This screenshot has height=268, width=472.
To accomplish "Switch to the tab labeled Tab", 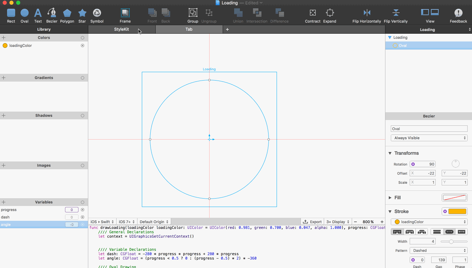I will [189, 29].
